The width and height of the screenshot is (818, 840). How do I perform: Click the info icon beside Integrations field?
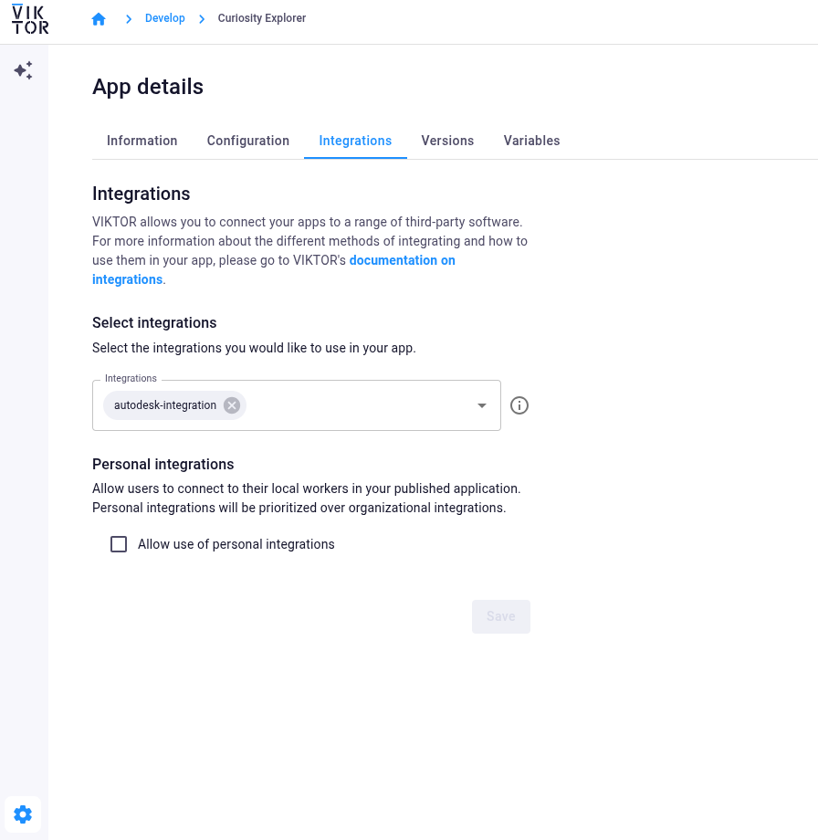[519, 405]
